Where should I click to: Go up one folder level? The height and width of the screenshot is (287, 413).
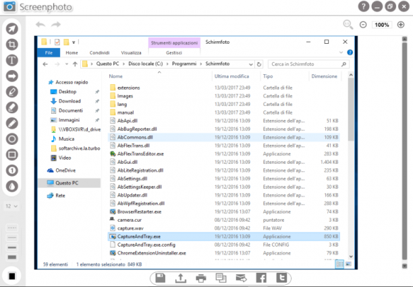coord(75,64)
